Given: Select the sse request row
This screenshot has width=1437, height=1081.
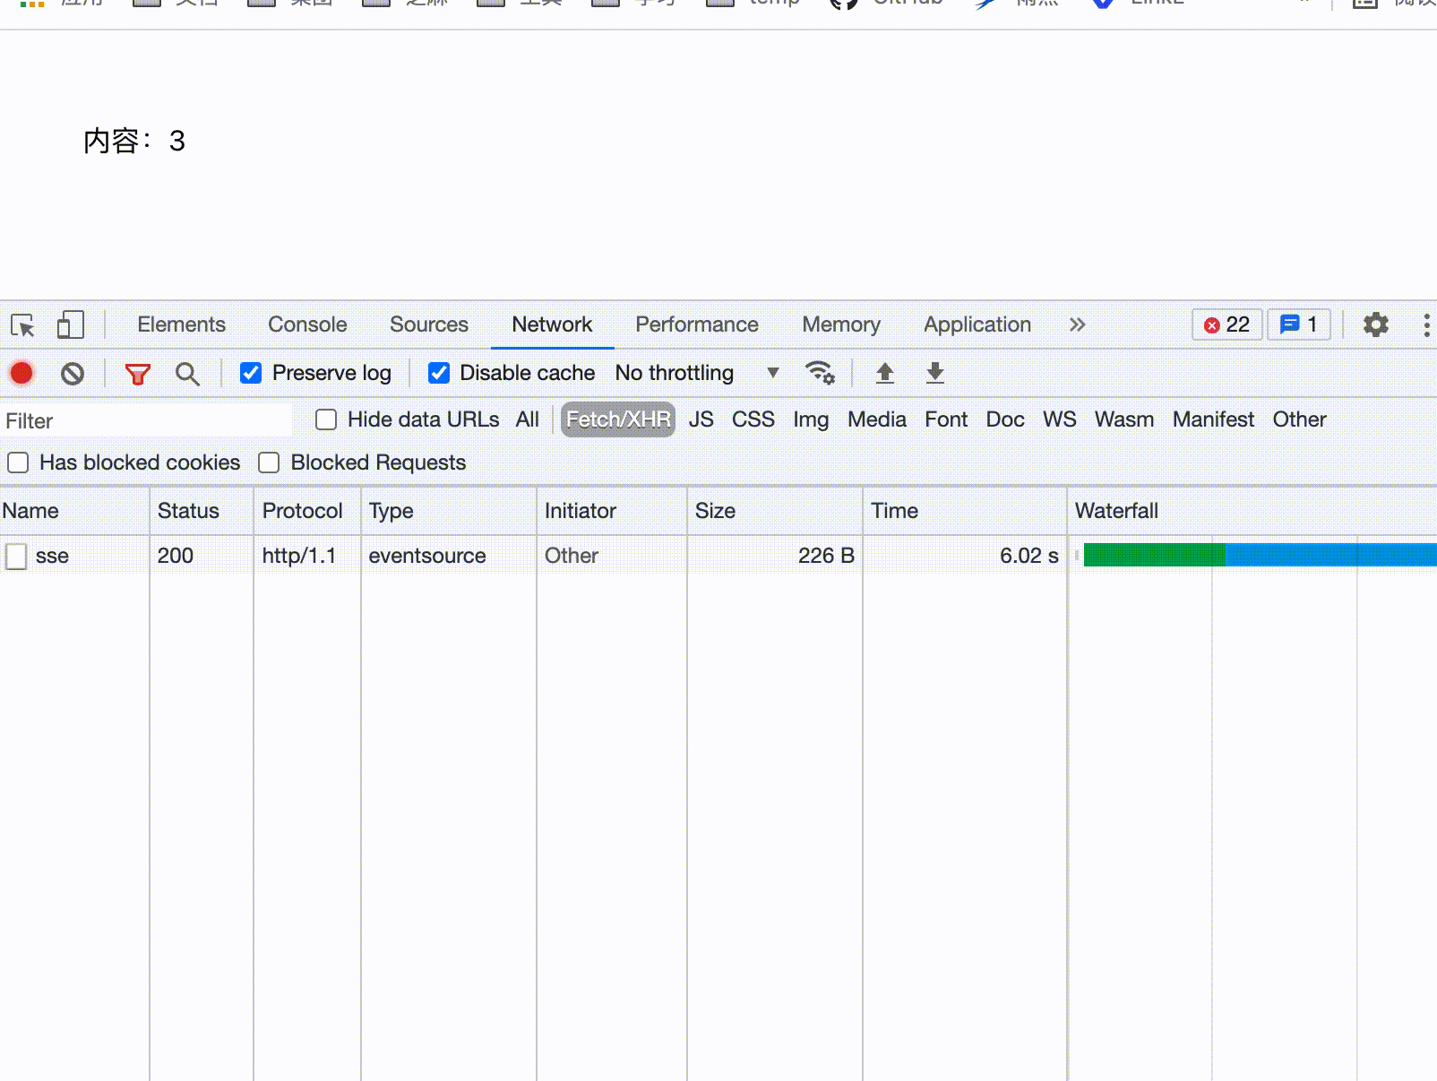Looking at the screenshot, I should [718, 556].
